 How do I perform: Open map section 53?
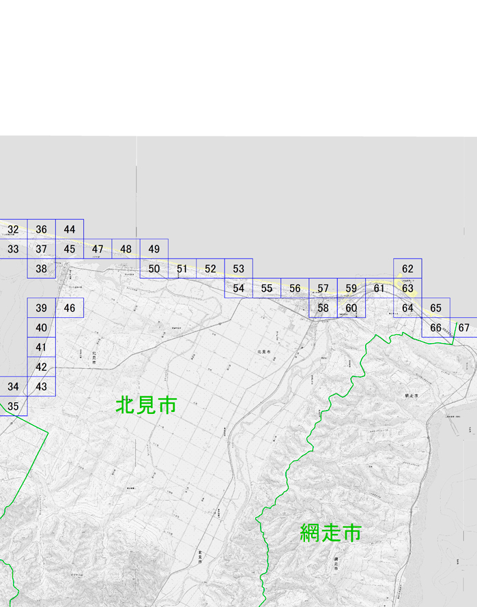[x=239, y=269]
